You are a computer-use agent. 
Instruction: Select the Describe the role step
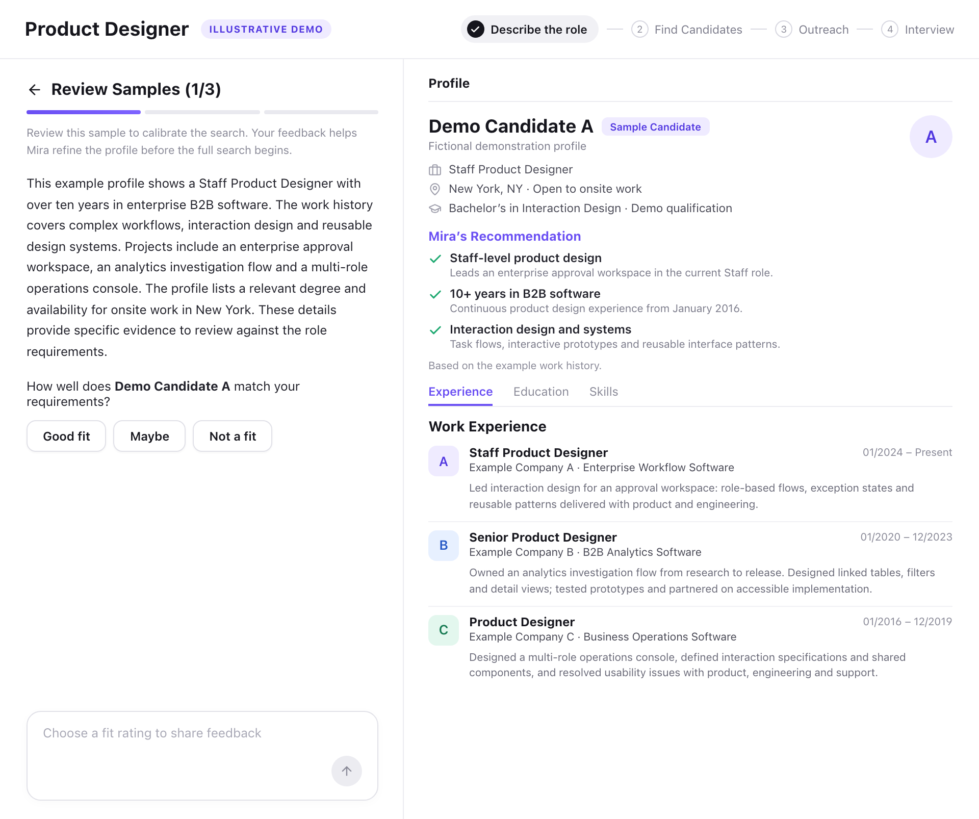coord(530,30)
